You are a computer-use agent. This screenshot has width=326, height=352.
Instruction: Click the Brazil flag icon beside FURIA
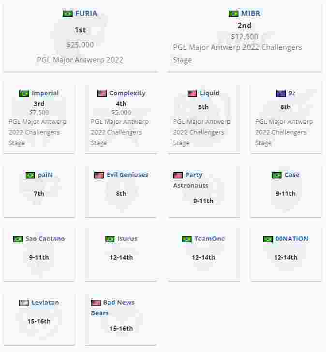click(68, 14)
